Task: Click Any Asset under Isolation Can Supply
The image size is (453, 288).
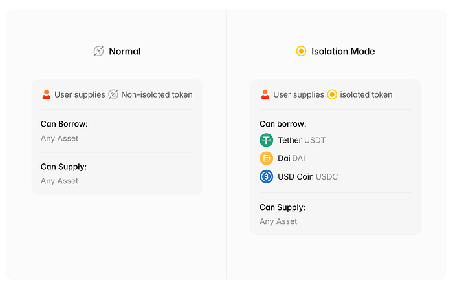Action: 278,221
